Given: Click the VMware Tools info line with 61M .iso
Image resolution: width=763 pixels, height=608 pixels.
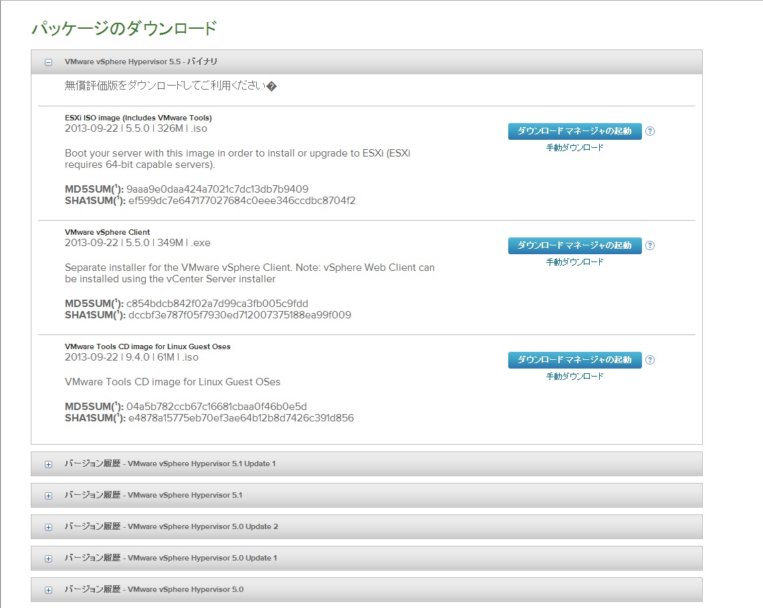Looking at the screenshot, I should tap(131, 357).
